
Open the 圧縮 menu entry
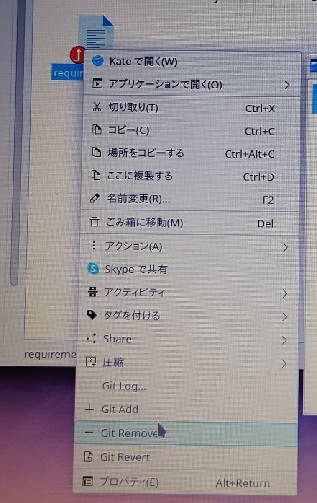point(188,363)
